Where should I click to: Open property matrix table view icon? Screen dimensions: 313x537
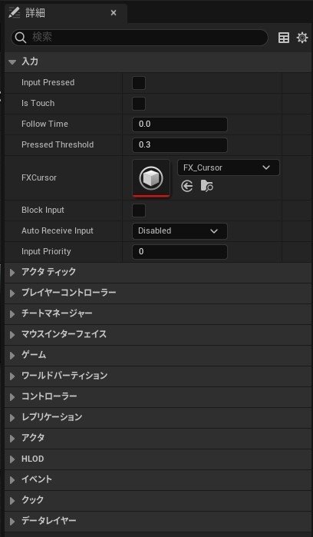284,38
